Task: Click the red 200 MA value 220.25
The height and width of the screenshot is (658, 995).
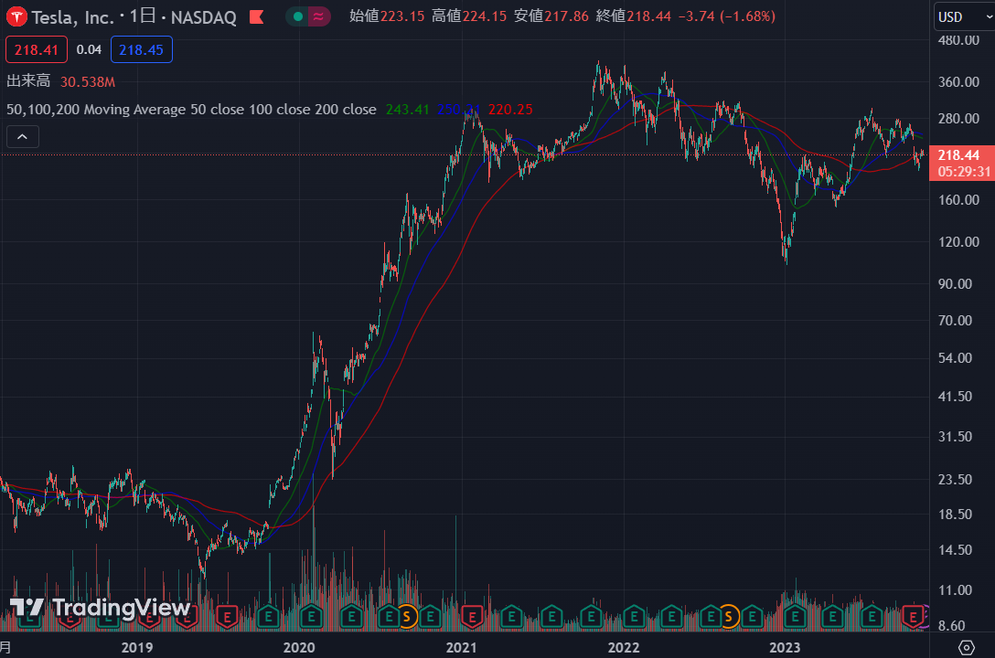Action: click(x=510, y=110)
